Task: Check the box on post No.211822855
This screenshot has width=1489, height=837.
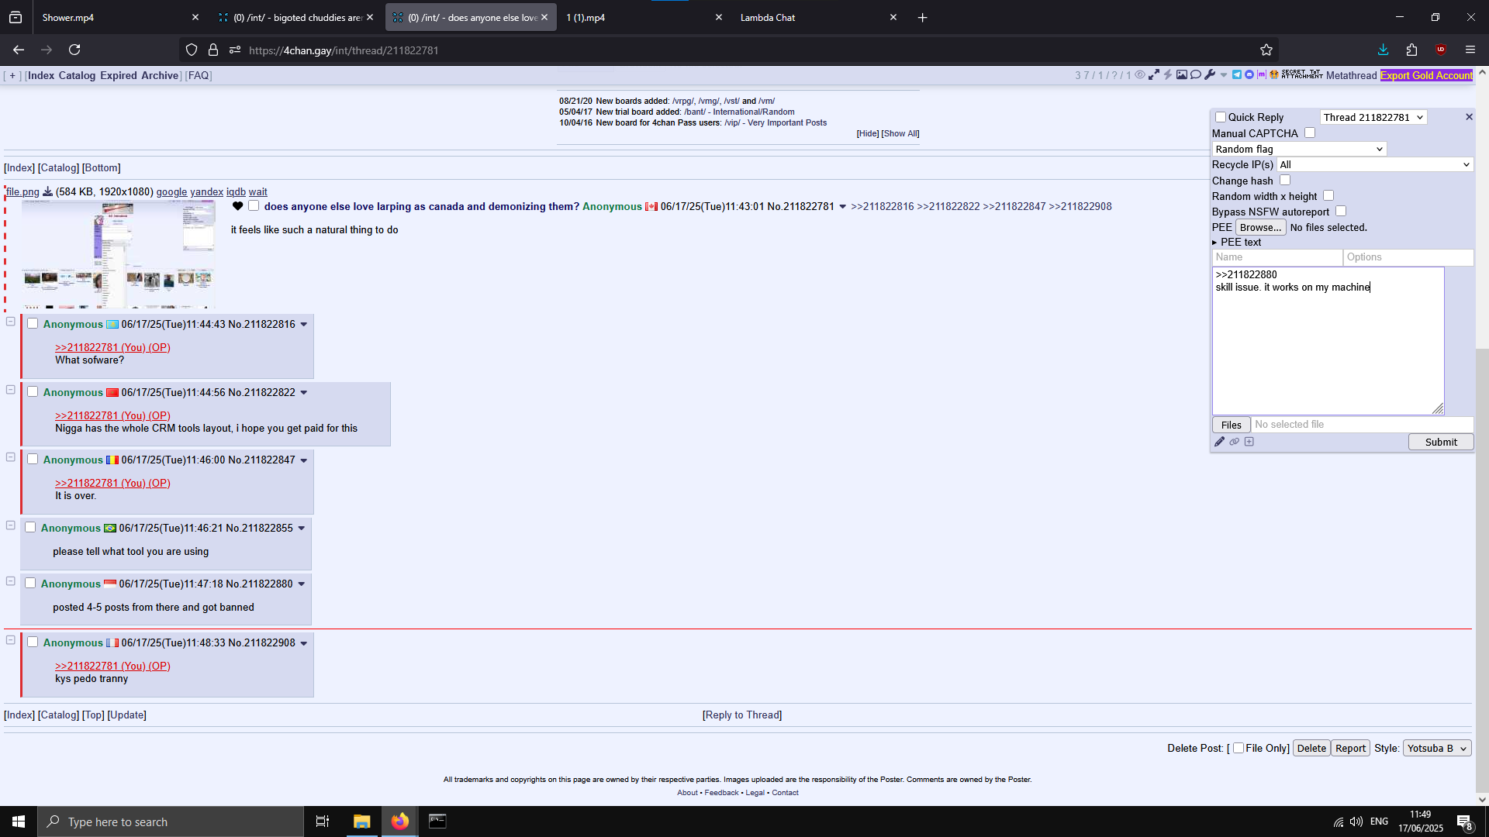Action: (30, 528)
